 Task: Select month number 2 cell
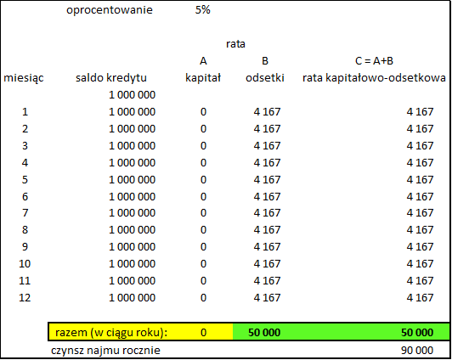pos(25,129)
